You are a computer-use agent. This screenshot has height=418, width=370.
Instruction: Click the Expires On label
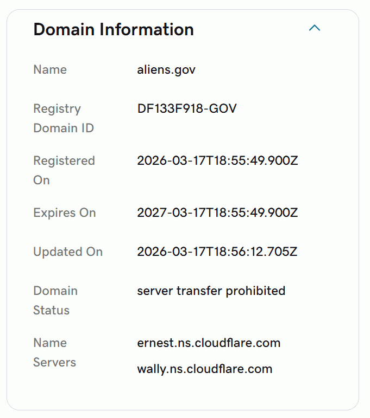click(64, 213)
